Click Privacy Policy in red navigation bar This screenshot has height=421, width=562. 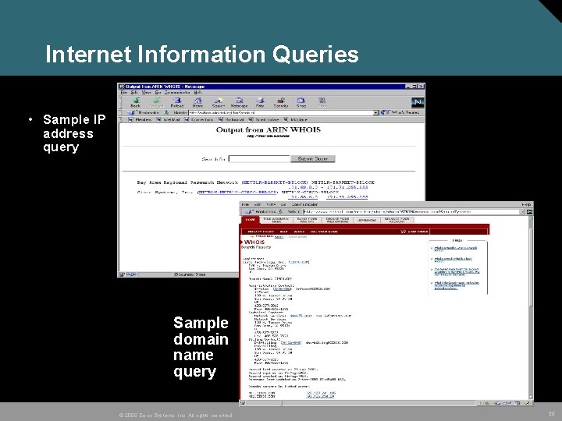tap(261, 232)
